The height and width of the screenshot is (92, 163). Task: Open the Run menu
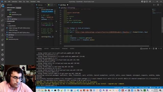coord(28,2)
